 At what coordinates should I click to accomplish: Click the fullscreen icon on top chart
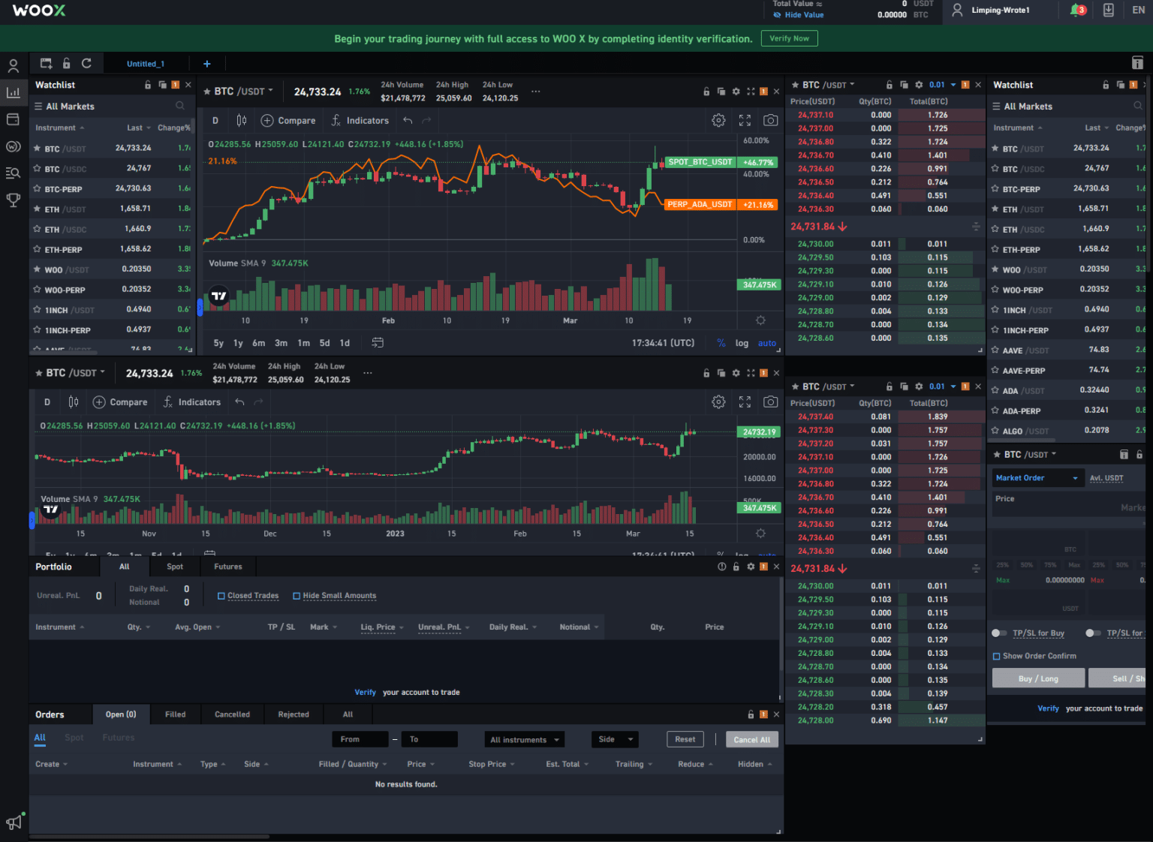pos(745,120)
